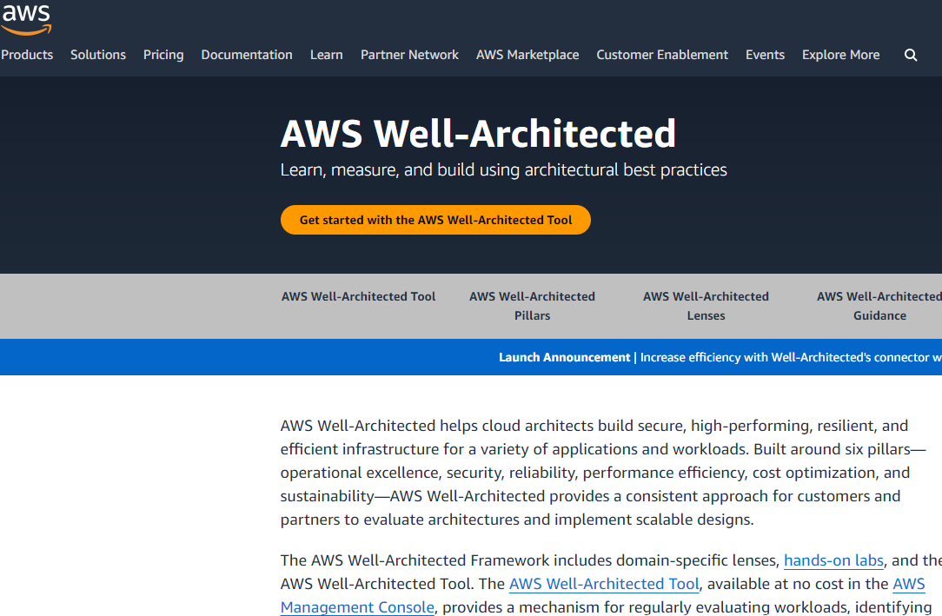Click Get started with the AWS Well-Architected Tool
The width and height of the screenshot is (942, 616).
435,220
